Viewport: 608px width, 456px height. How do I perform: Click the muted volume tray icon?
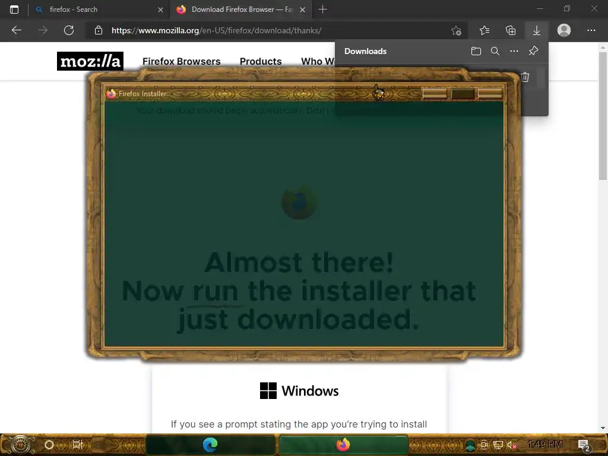(x=512, y=445)
